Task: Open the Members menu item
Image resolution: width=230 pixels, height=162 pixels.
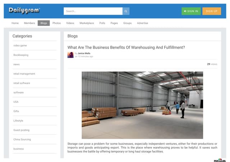Action: click(x=29, y=23)
